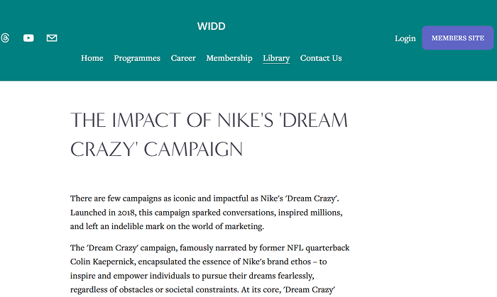Open the Membership navigation link
This screenshot has width=497, height=297.
click(x=229, y=58)
